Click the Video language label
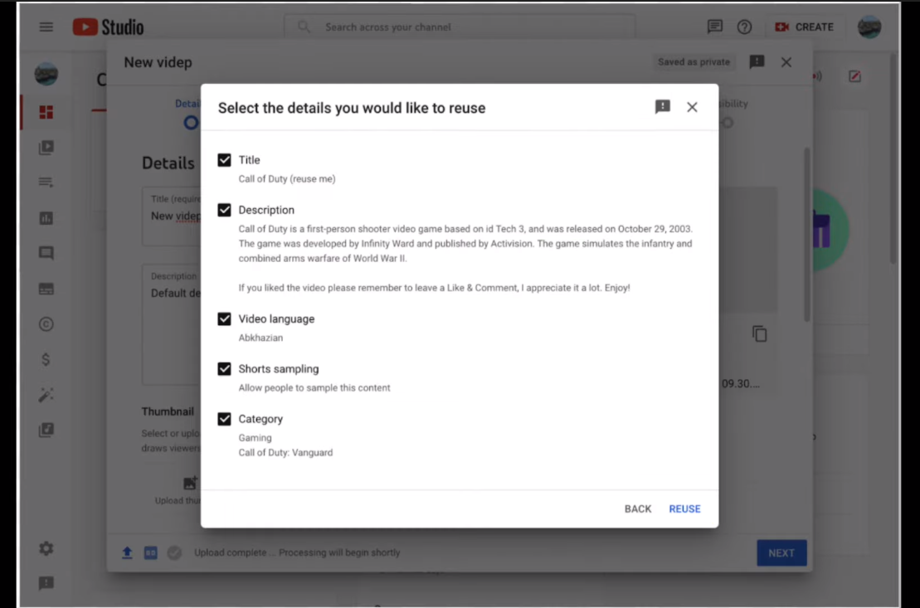This screenshot has height=608, width=920. [x=276, y=319]
